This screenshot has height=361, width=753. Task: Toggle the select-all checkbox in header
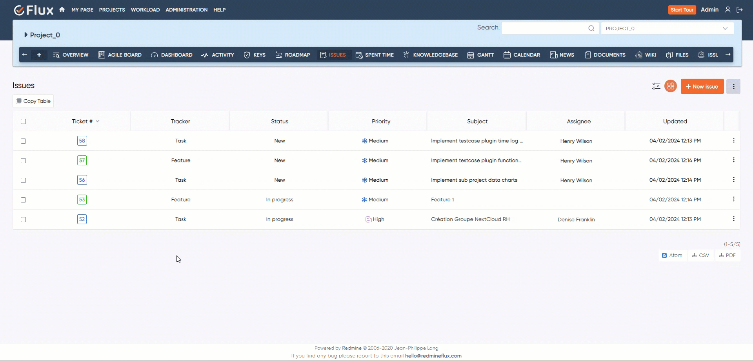[x=24, y=122]
